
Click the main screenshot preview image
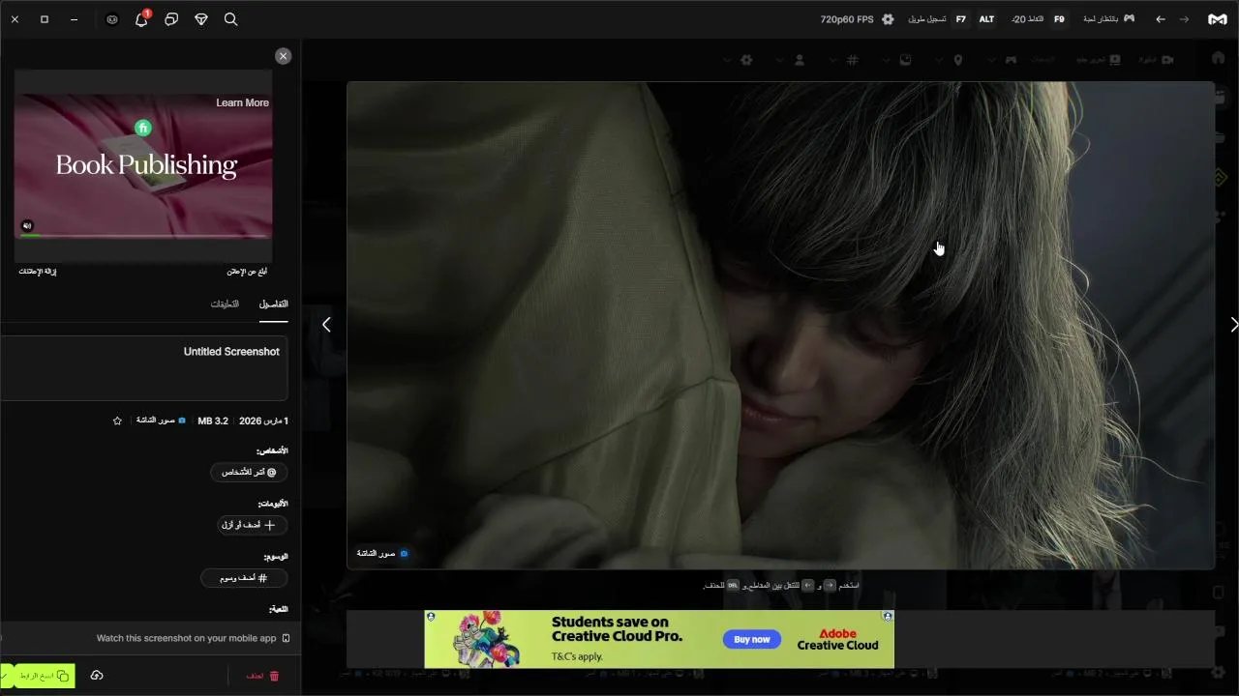point(780,325)
